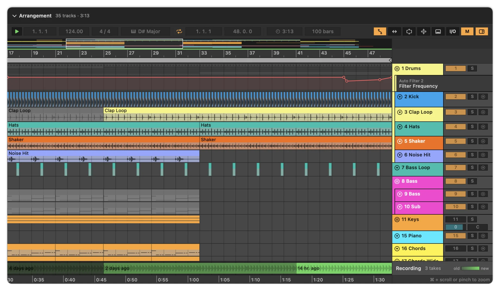Toggle the mixer section M button
The image size is (500, 291).
467,32
